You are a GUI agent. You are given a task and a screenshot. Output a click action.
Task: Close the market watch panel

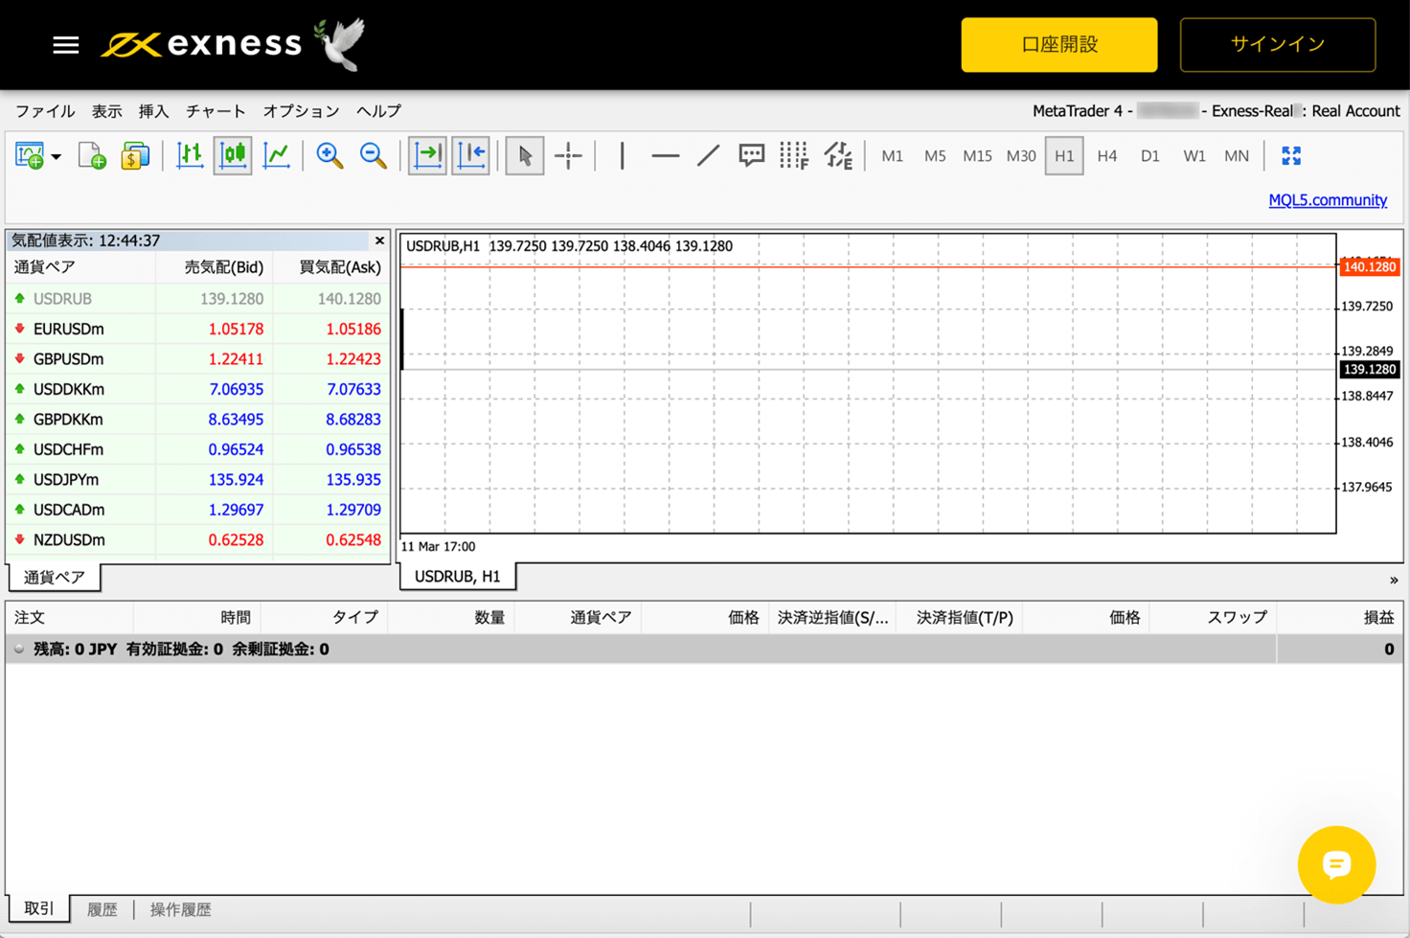pos(379,240)
